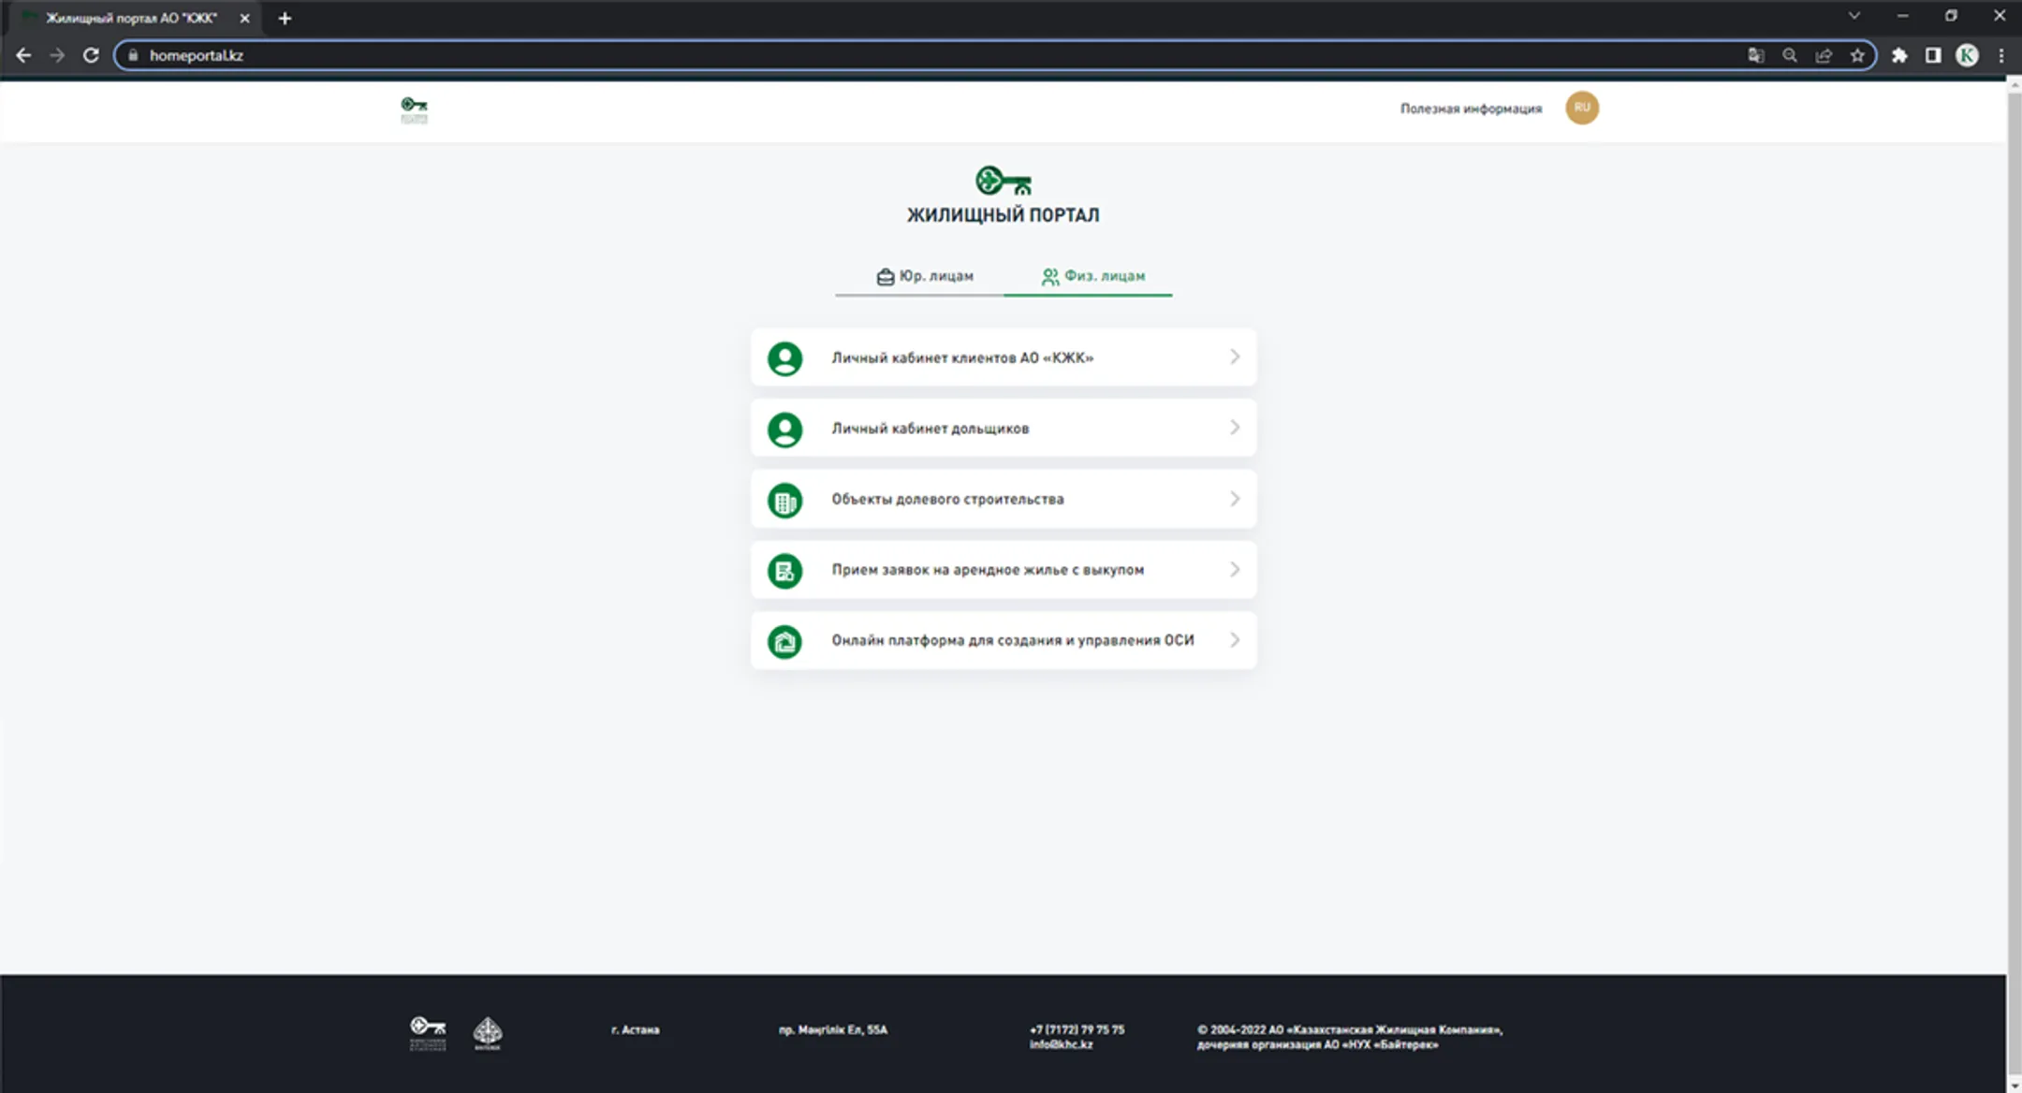The image size is (2022, 1093).
Task: Click the zoom magnifier icon in address bar
Action: pos(1789,55)
